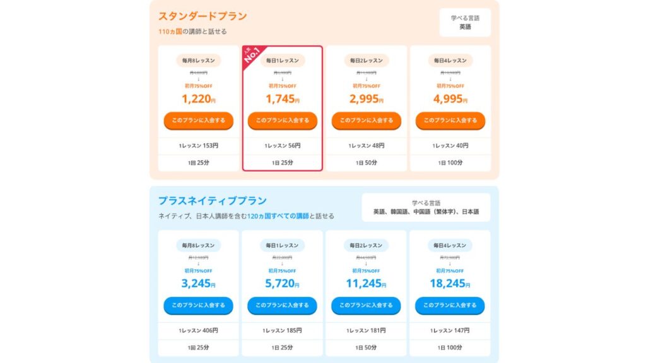Click the 1日 100分 row in Standard plan

pos(450,163)
